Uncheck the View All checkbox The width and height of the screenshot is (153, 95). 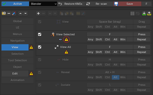tap(40, 47)
